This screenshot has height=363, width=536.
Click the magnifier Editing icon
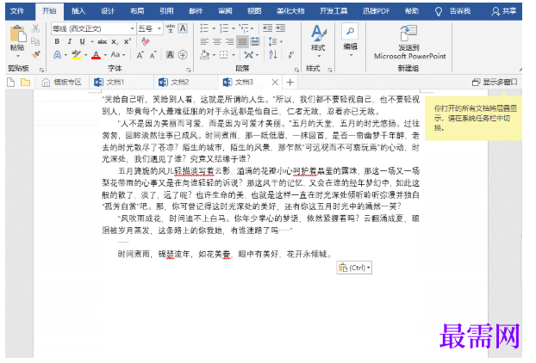[350, 32]
